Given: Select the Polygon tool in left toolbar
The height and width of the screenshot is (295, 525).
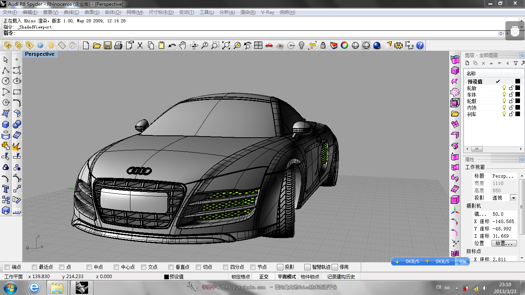Looking at the screenshot, I should 6,103.
